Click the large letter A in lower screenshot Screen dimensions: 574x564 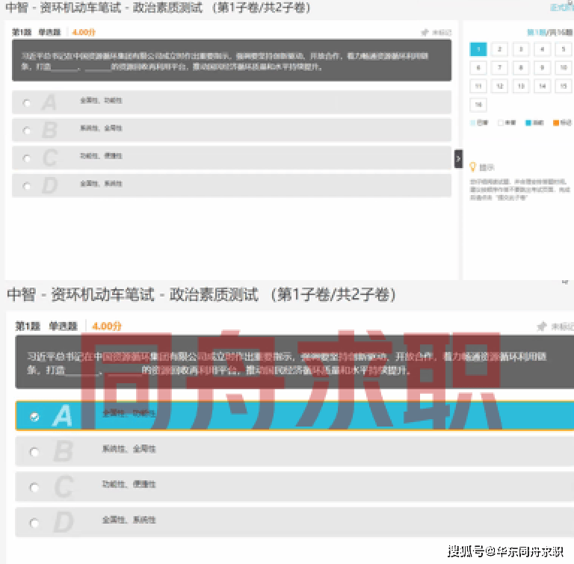62,416
